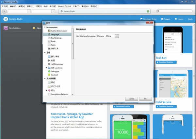Click the 行为 behavior icon
Image resolution: width=196 pixels, height=139 pixels.
(49, 90)
